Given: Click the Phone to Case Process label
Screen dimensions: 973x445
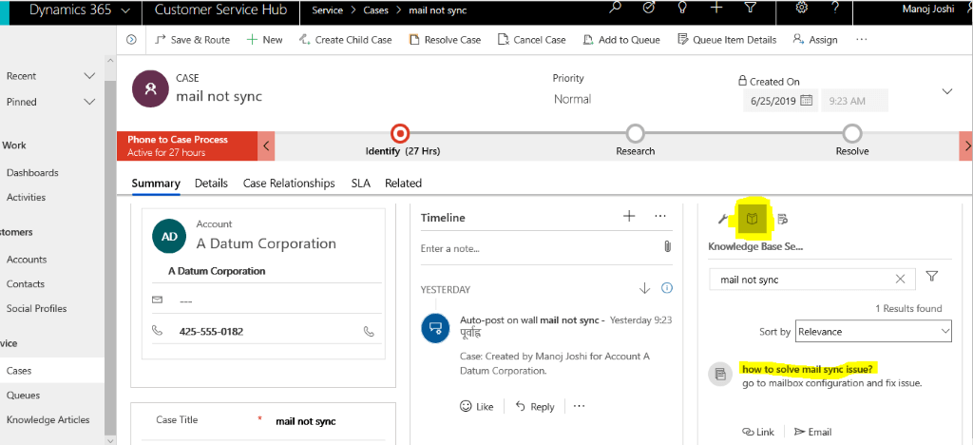Looking at the screenshot, I should click(178, 140).
